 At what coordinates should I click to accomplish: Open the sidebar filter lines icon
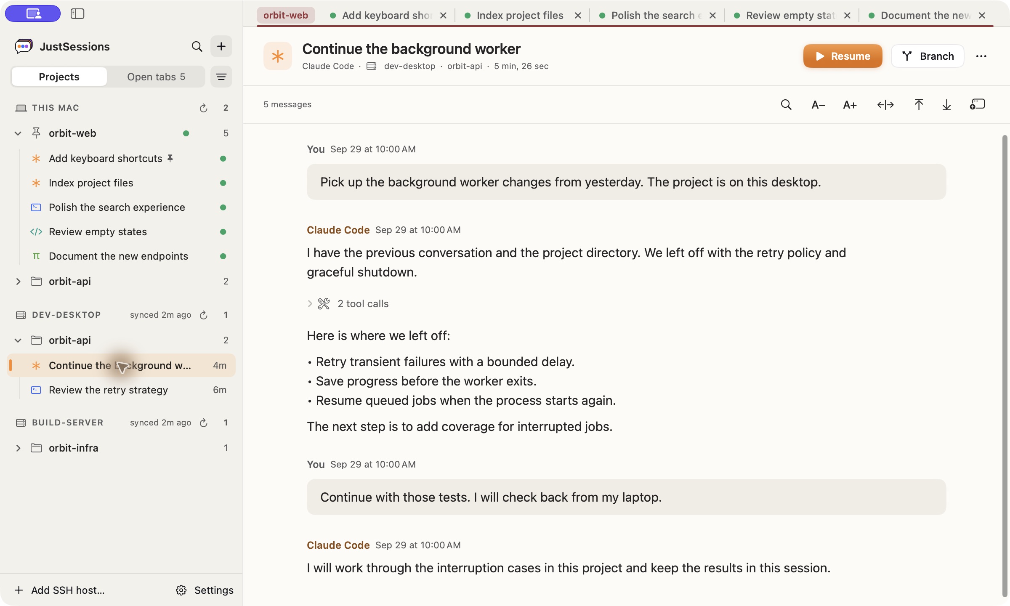(221, 77)
